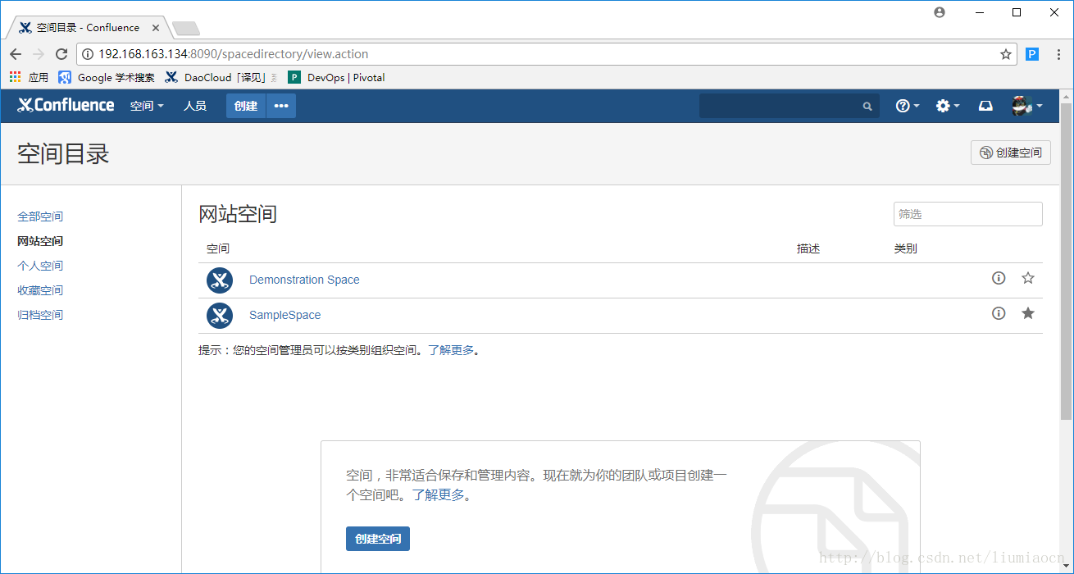The image size is (1074, 574).
Task: Click the SampleSpace logo icon
Action: [x=220, y=316]
